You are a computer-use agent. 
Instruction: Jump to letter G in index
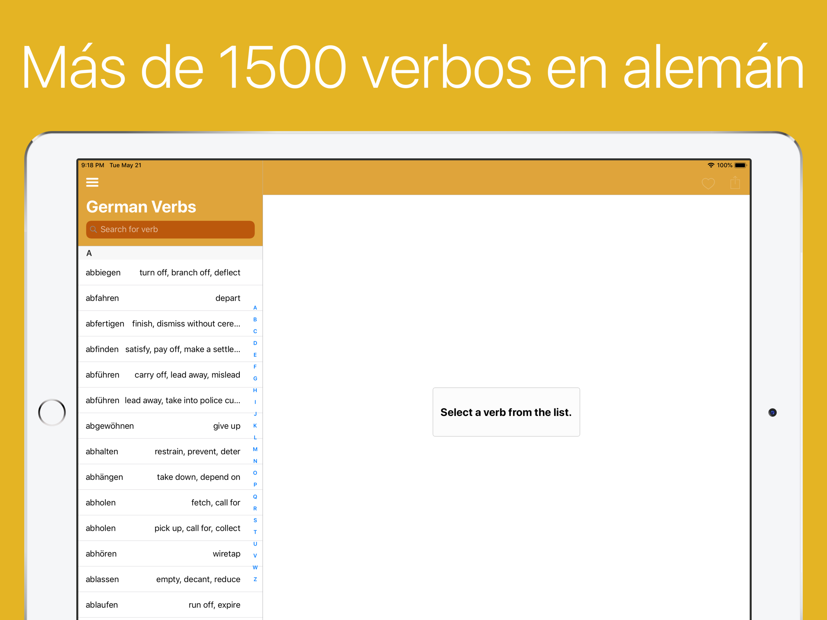pos(255,378)
